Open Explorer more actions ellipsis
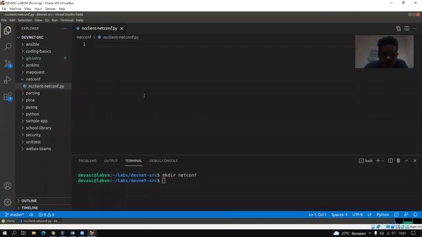The image size is (422, 237). (65, 28)
